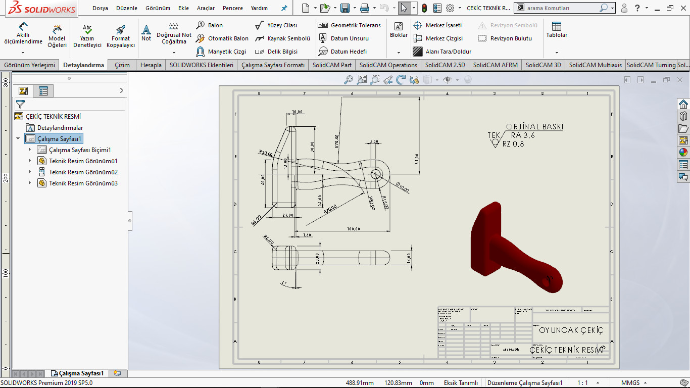Click the rebuild traffic light icon

pos(424,8)
